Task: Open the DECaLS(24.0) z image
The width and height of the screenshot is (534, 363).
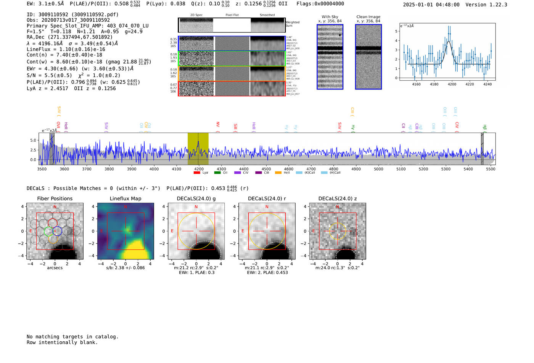Action: pyautogui.click(x=338, y=231)
